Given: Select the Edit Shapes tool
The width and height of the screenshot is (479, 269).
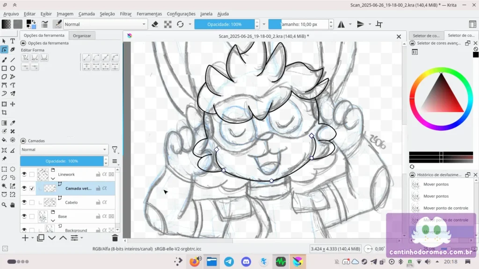Looking at the screenshot, I should pyautogui.click(x=4, y=50).
